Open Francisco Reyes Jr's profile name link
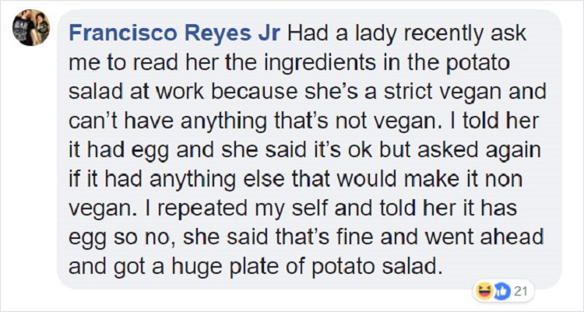 (x=175, y=34)
